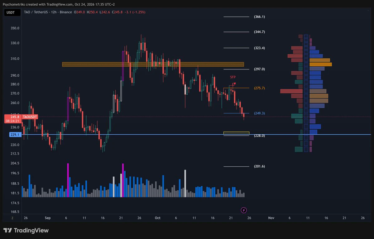Select the orange (275.7) level label

(x=259, y=88)
